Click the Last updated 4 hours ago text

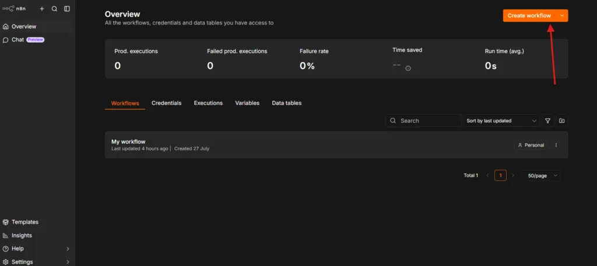tap(139, 148)
